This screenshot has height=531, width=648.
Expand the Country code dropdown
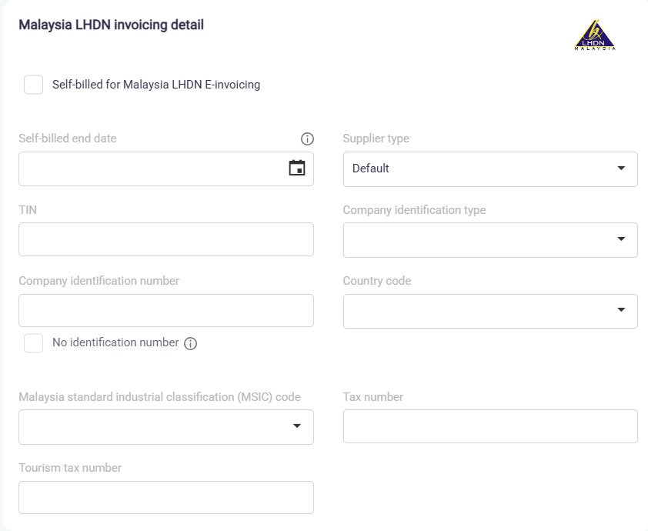pyautogui.click(x=489, y=311)
